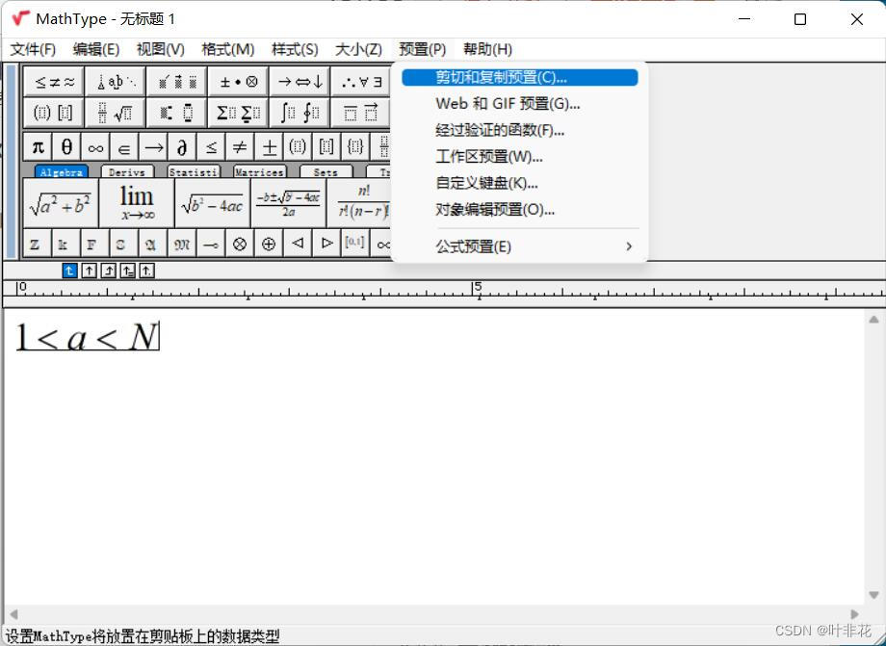Choose 经过验证的函数(F)... item
Screen dimensions: 886x646
pyautogui.click(x=520, y=130)
